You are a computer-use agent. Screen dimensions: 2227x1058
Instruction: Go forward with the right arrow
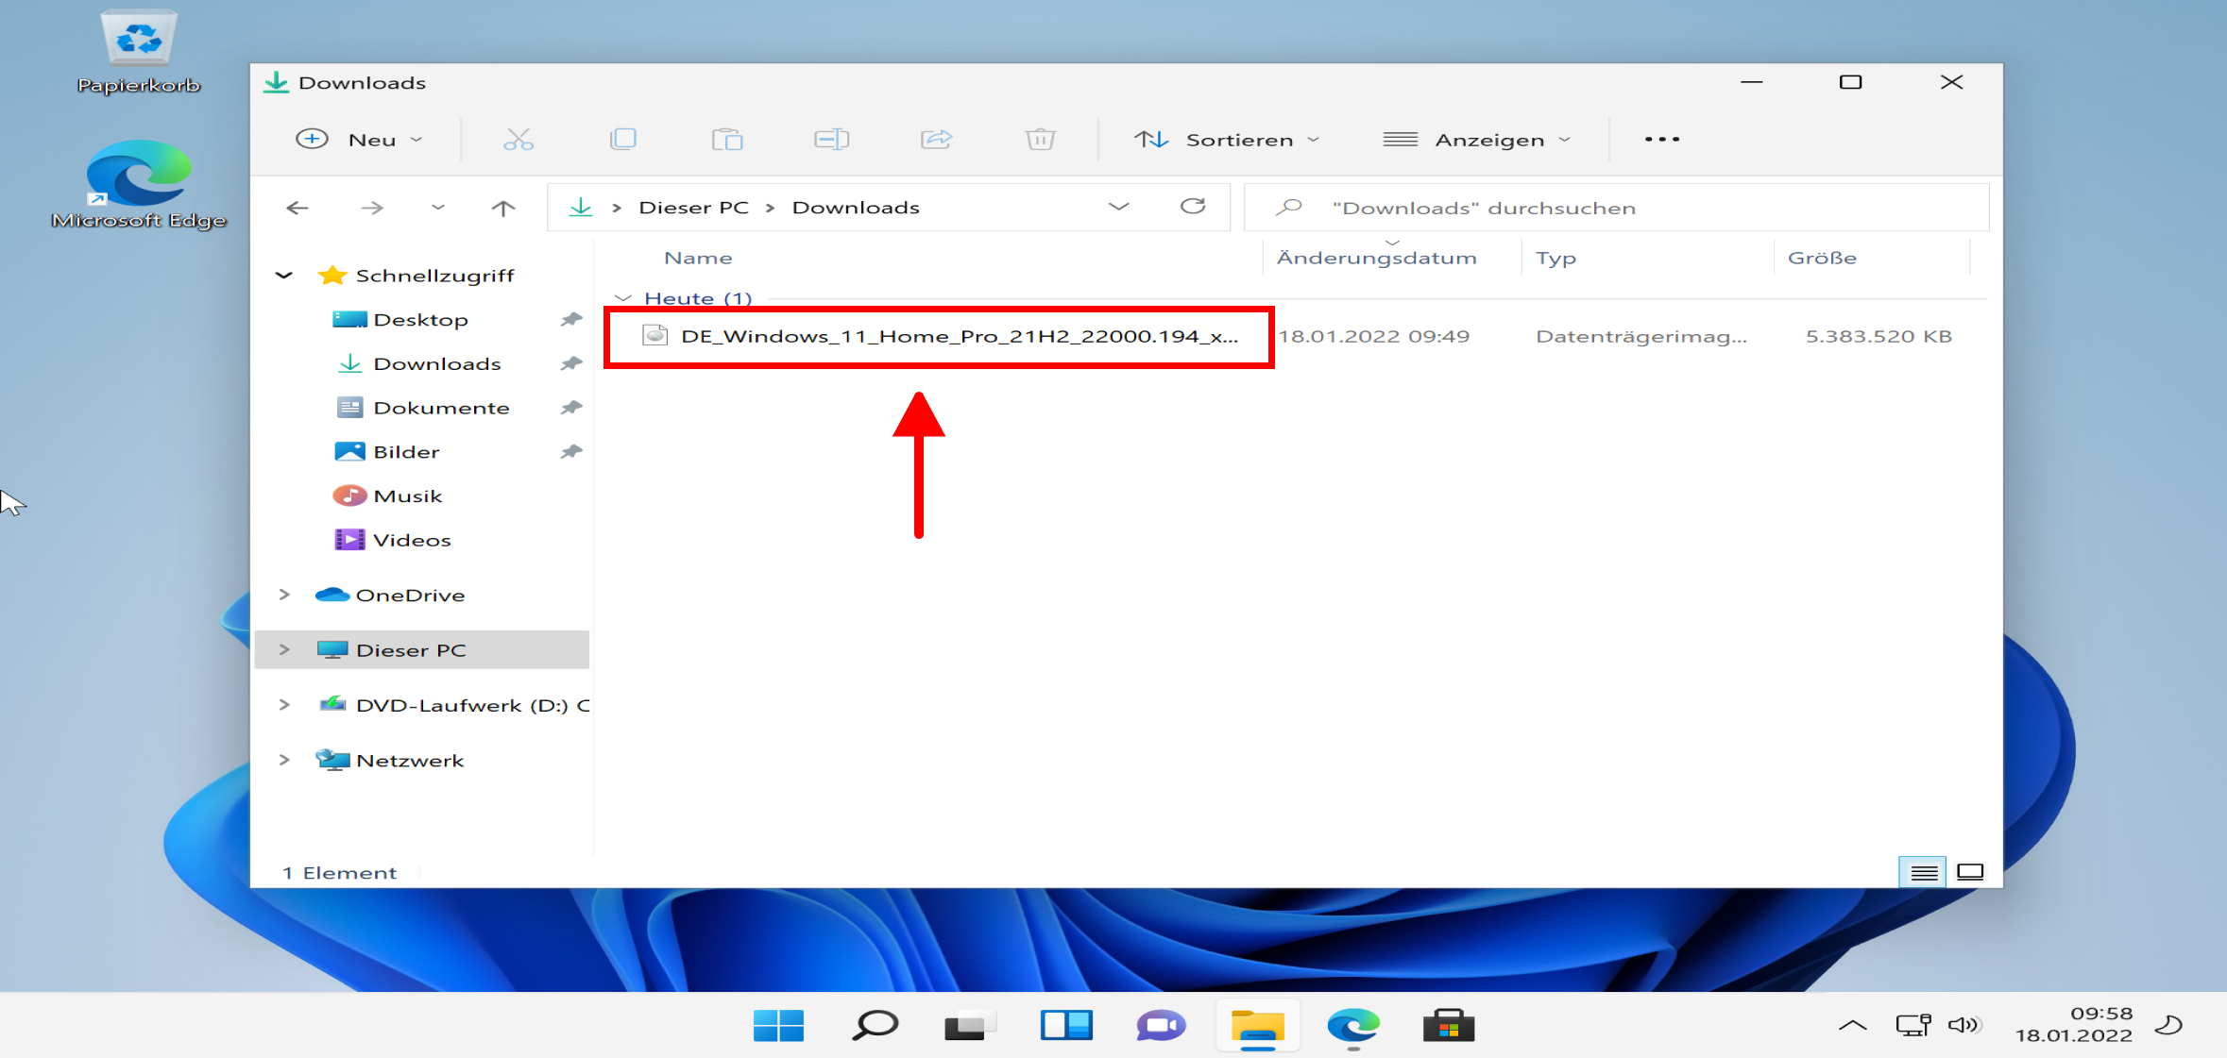pos(372,208)
